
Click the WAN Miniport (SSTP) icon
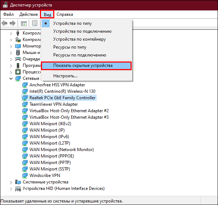click(x=25, y=169)
